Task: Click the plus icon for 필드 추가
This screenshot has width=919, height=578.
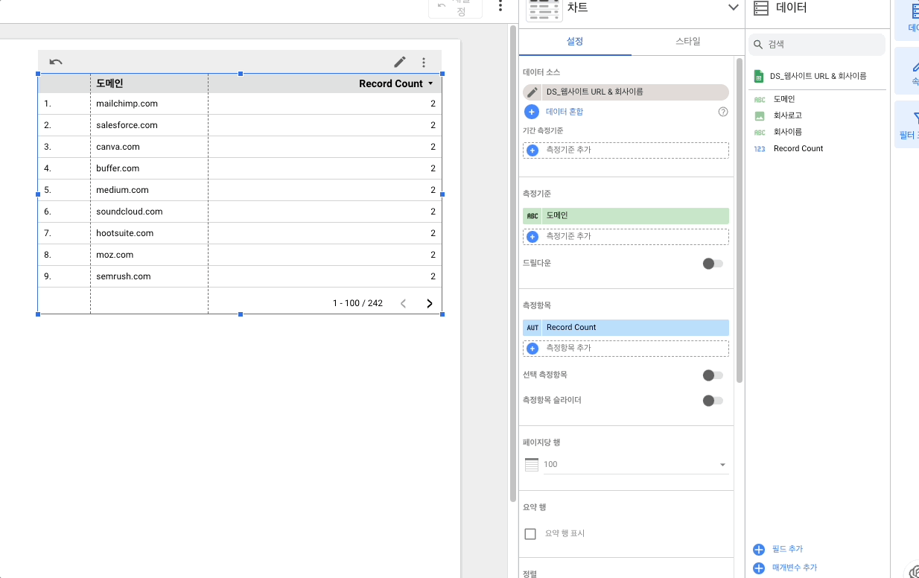Action: 759,550
